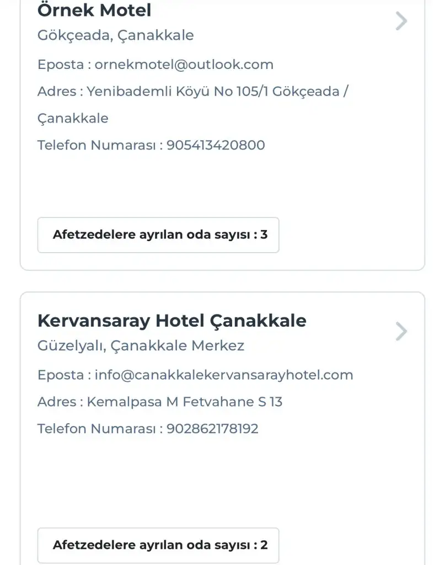The width and height of the screenshot is (445, 565).
Task: Select the Kemalpasa M Fetvahane S 13 address
Action: pyautogui.click(x=185, y=402)
